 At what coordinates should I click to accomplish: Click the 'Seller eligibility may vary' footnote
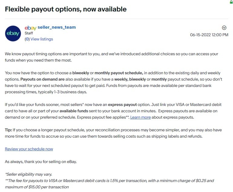(28, 174)
